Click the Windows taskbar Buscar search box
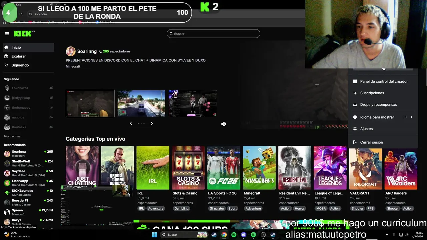 184,235
